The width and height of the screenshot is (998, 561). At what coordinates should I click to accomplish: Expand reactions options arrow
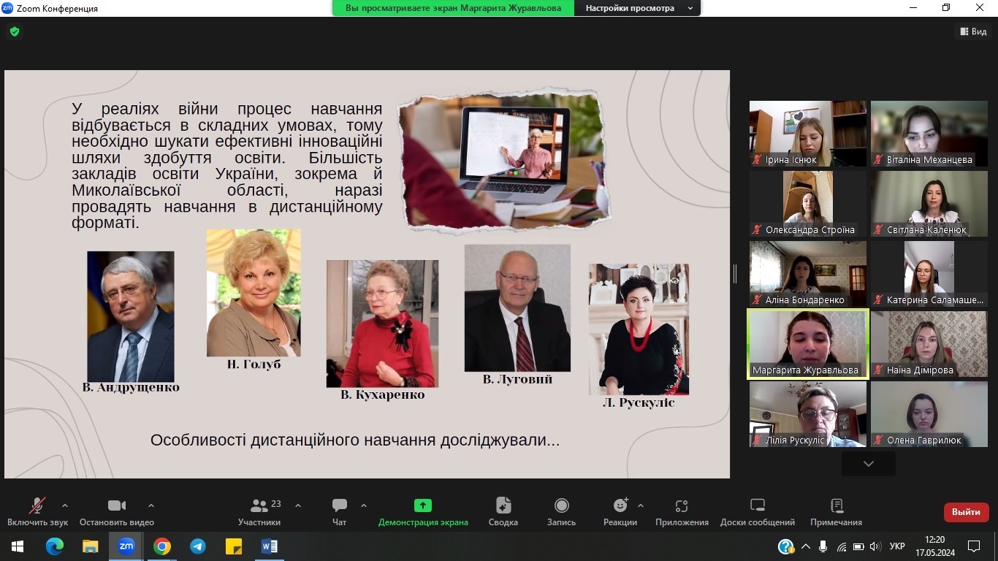(x=641, y=505)
